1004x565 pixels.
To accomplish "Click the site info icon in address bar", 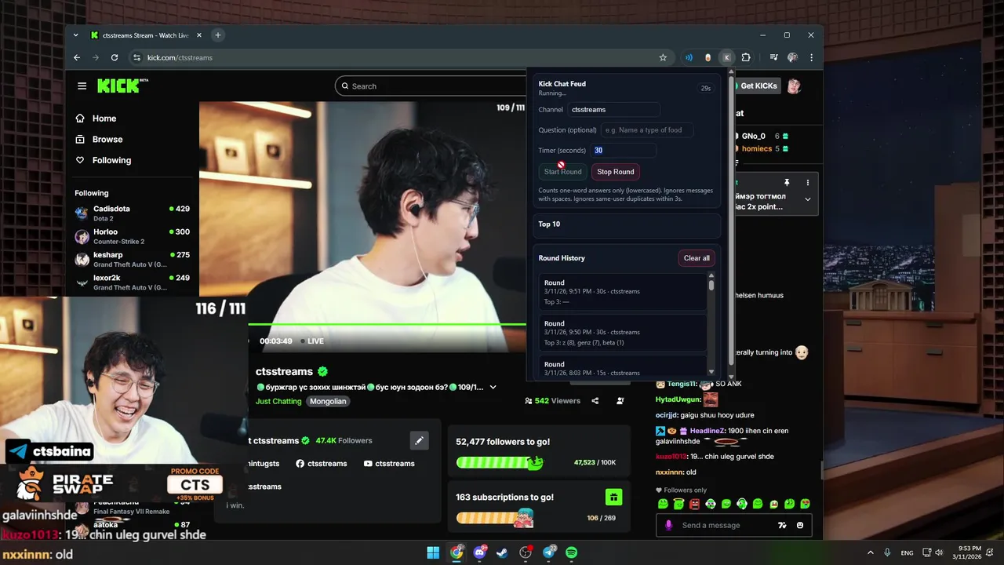I will click(x=136, y=57).
